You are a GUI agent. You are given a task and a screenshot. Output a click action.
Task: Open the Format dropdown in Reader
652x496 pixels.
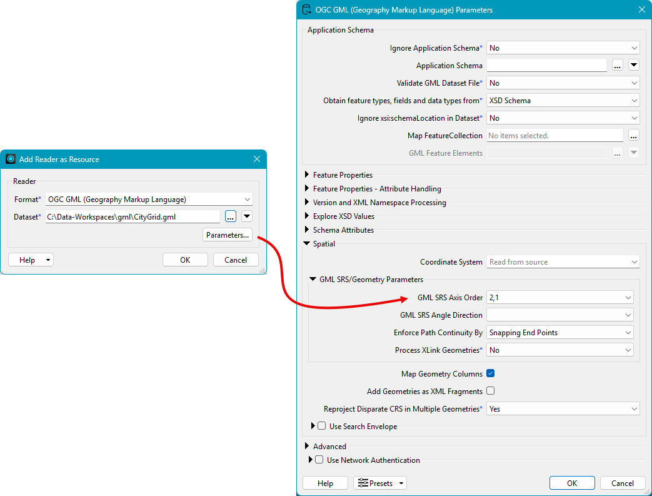pyautogui.click(x=149, y=200)
